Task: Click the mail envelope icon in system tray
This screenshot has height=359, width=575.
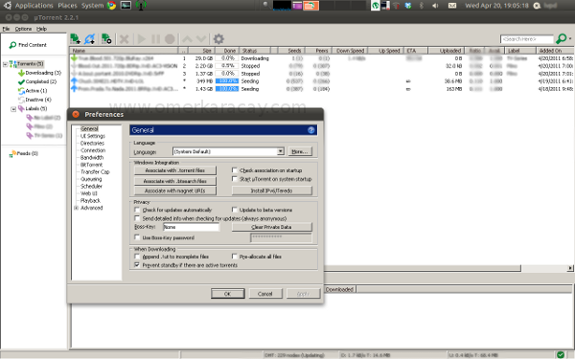Action: coord(452,6)
